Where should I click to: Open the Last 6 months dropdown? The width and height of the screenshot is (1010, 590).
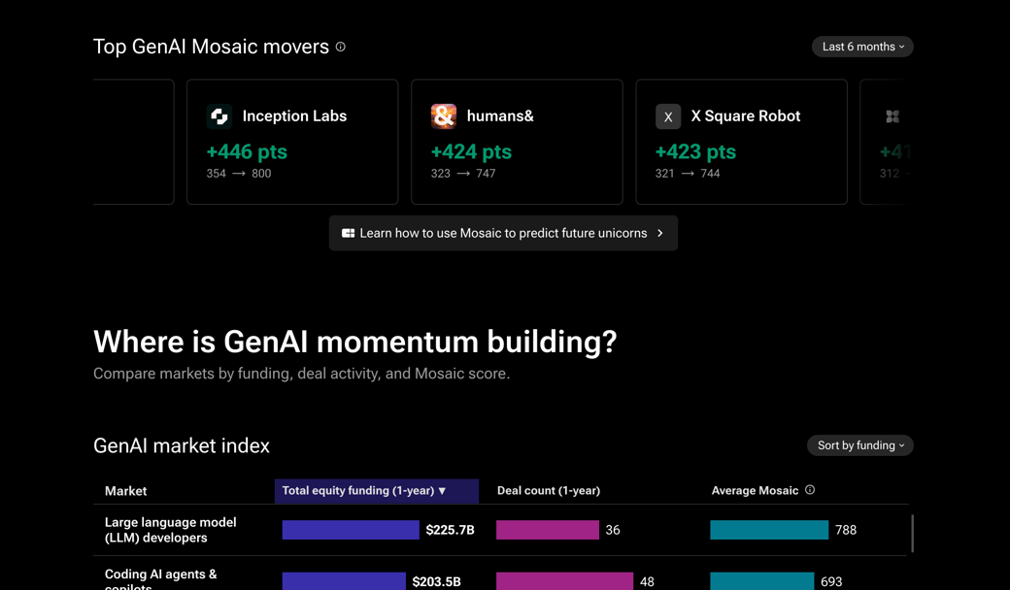click(862, 47)
